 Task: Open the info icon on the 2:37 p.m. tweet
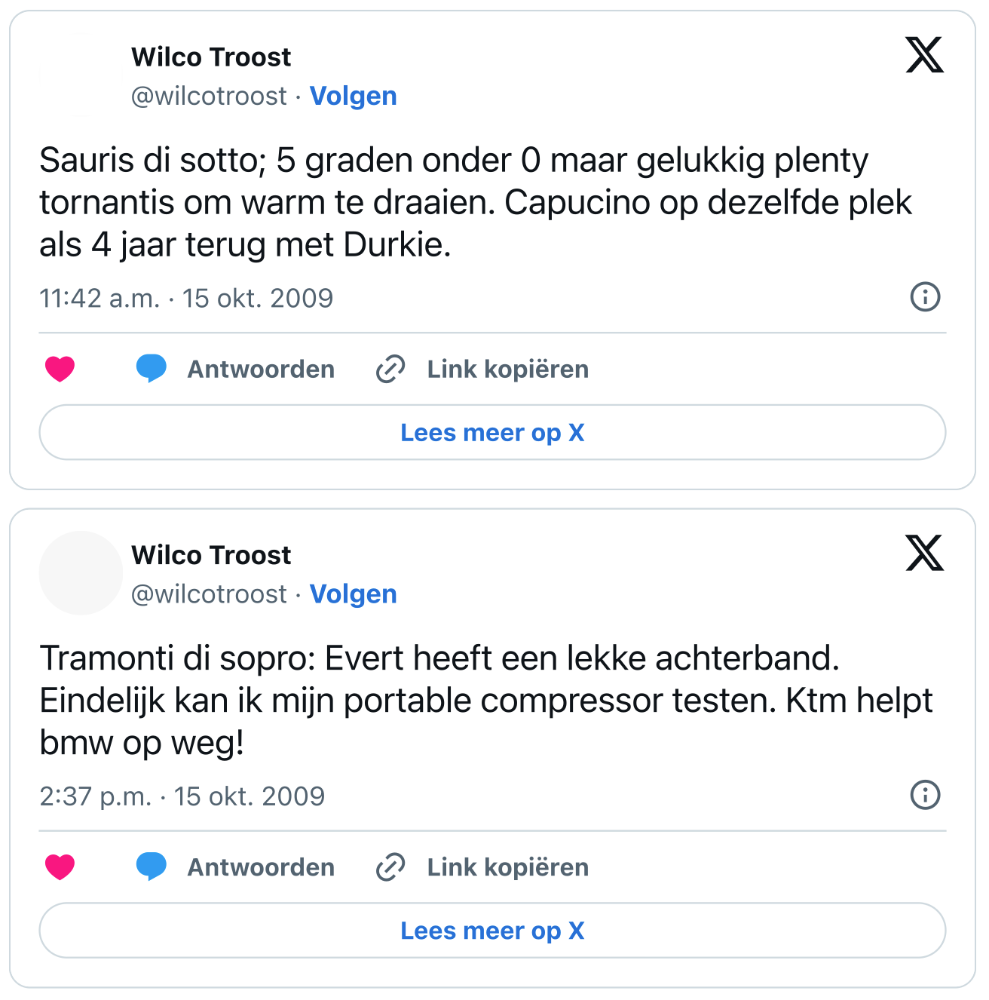925,794
